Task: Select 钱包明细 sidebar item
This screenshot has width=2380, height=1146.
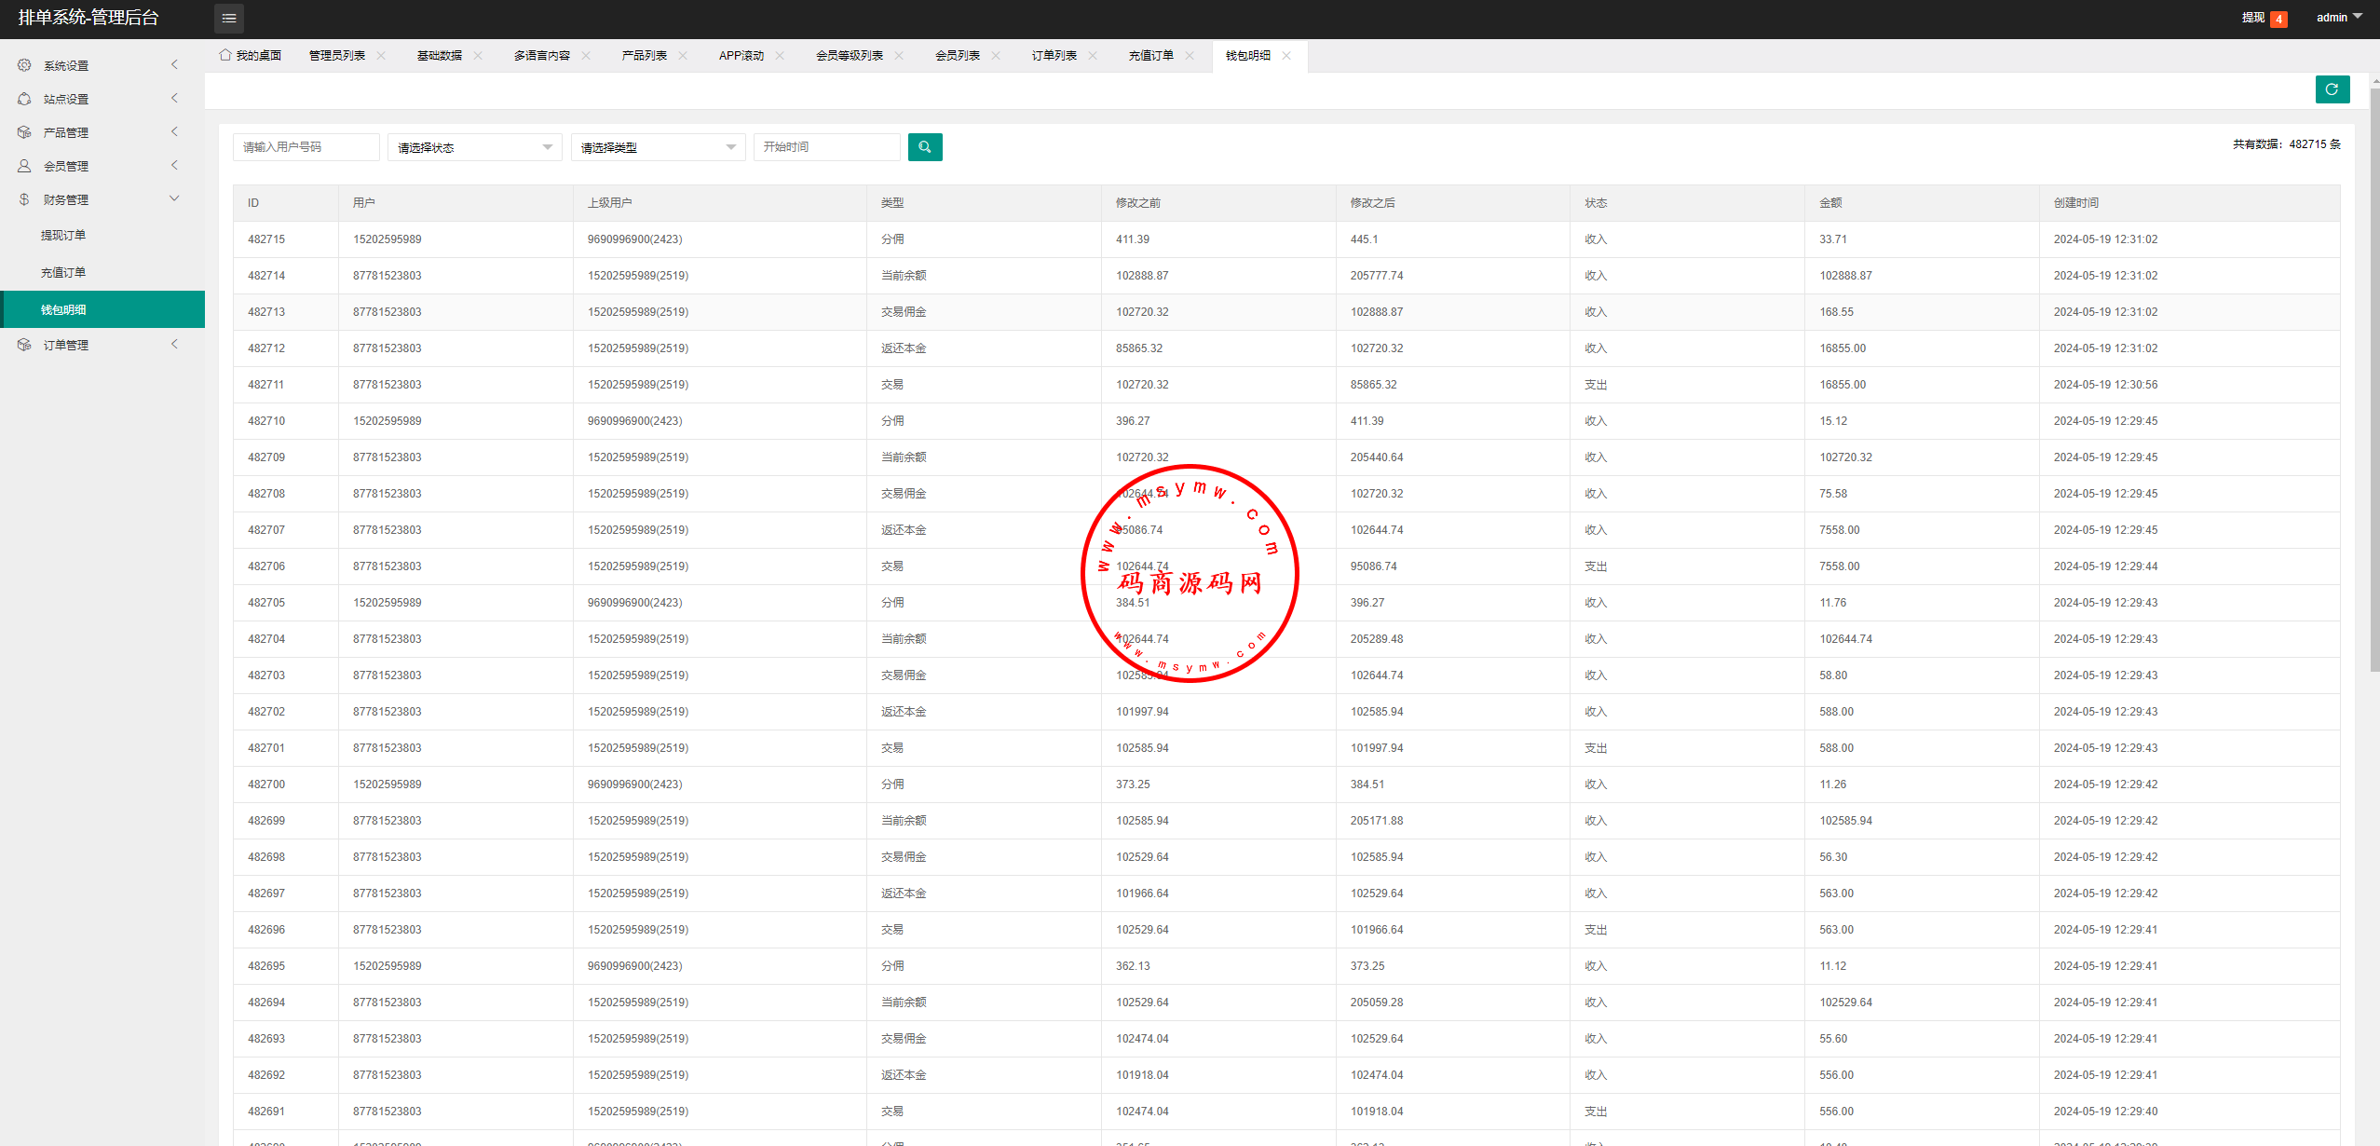Action: point(102,309)
